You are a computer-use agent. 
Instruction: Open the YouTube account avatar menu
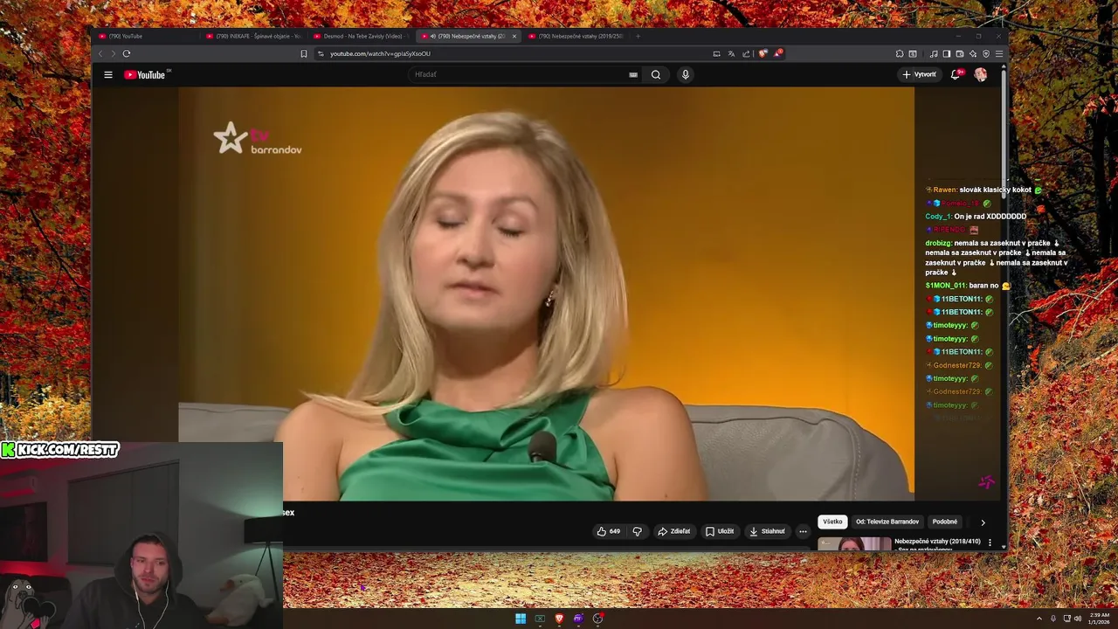pos(981,74)
